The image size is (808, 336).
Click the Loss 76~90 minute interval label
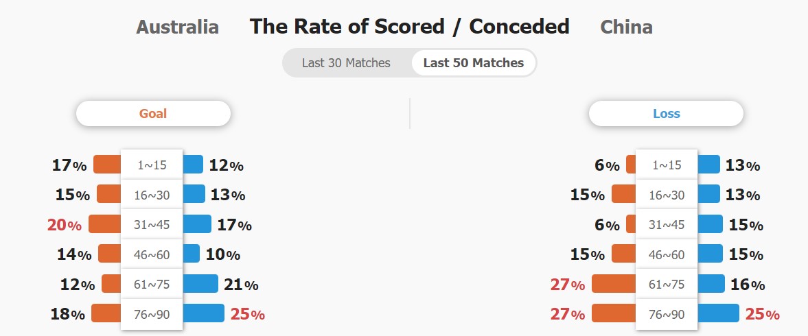(x=667, y=314)
